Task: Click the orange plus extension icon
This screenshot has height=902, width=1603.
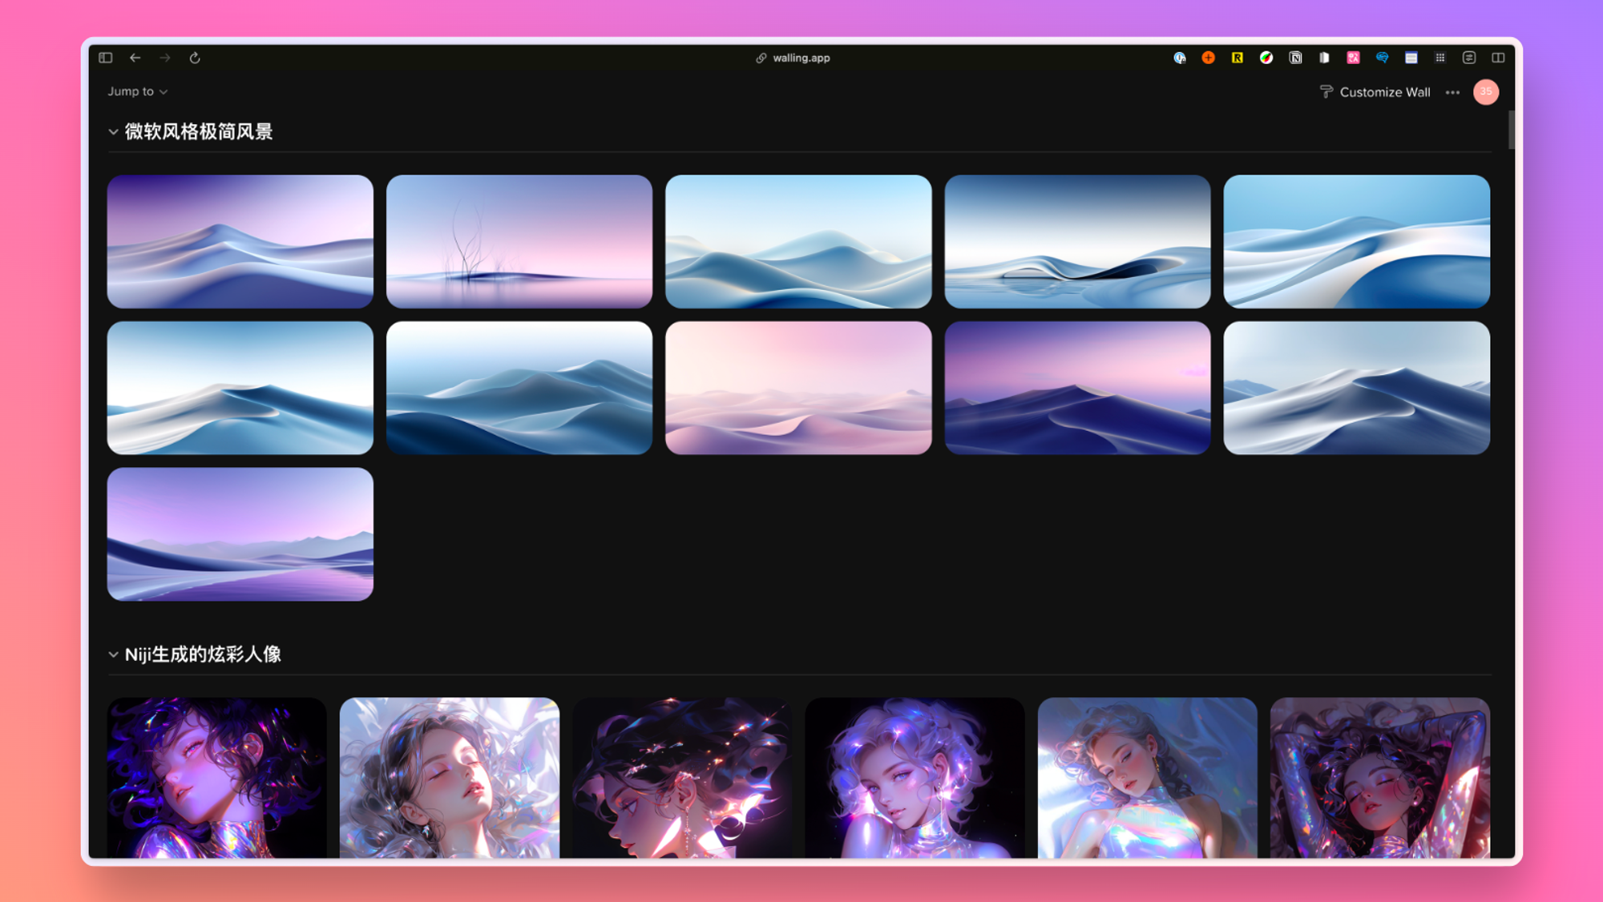Action: [x=1209, y=58]
